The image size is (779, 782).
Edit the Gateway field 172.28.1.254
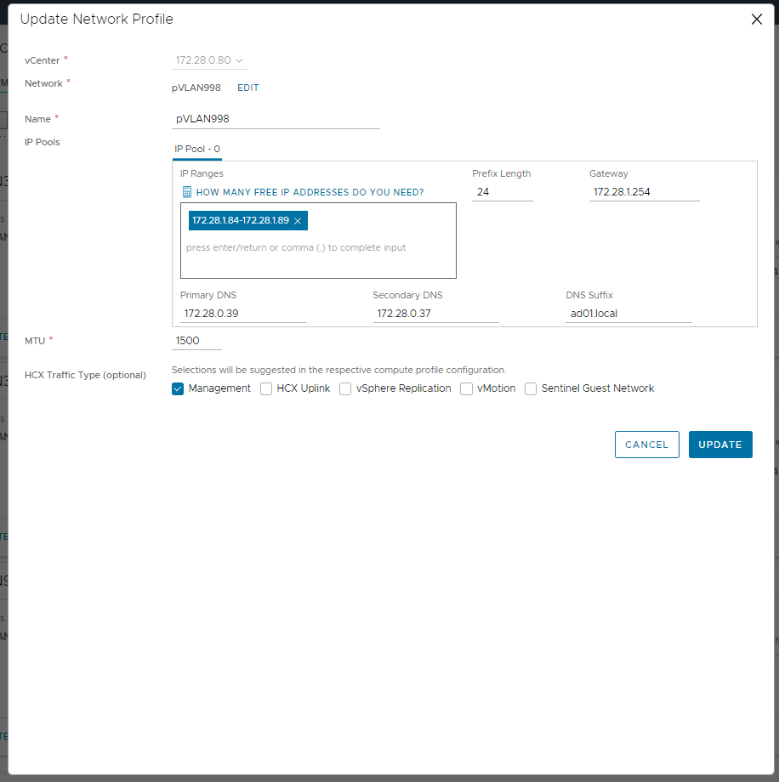pos(645,192)
